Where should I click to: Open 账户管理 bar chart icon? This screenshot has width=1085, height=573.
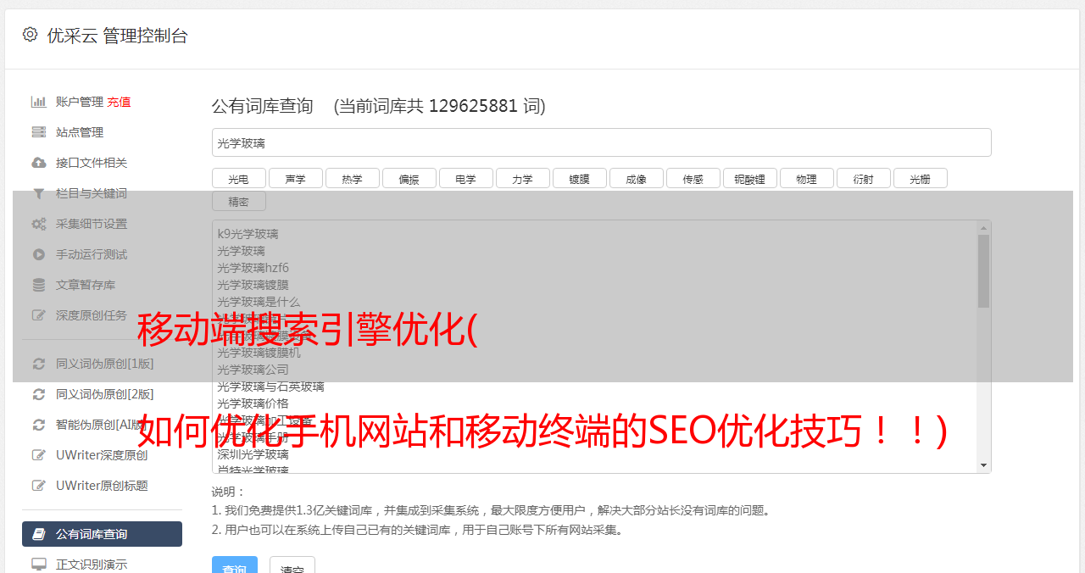point(38,102)
